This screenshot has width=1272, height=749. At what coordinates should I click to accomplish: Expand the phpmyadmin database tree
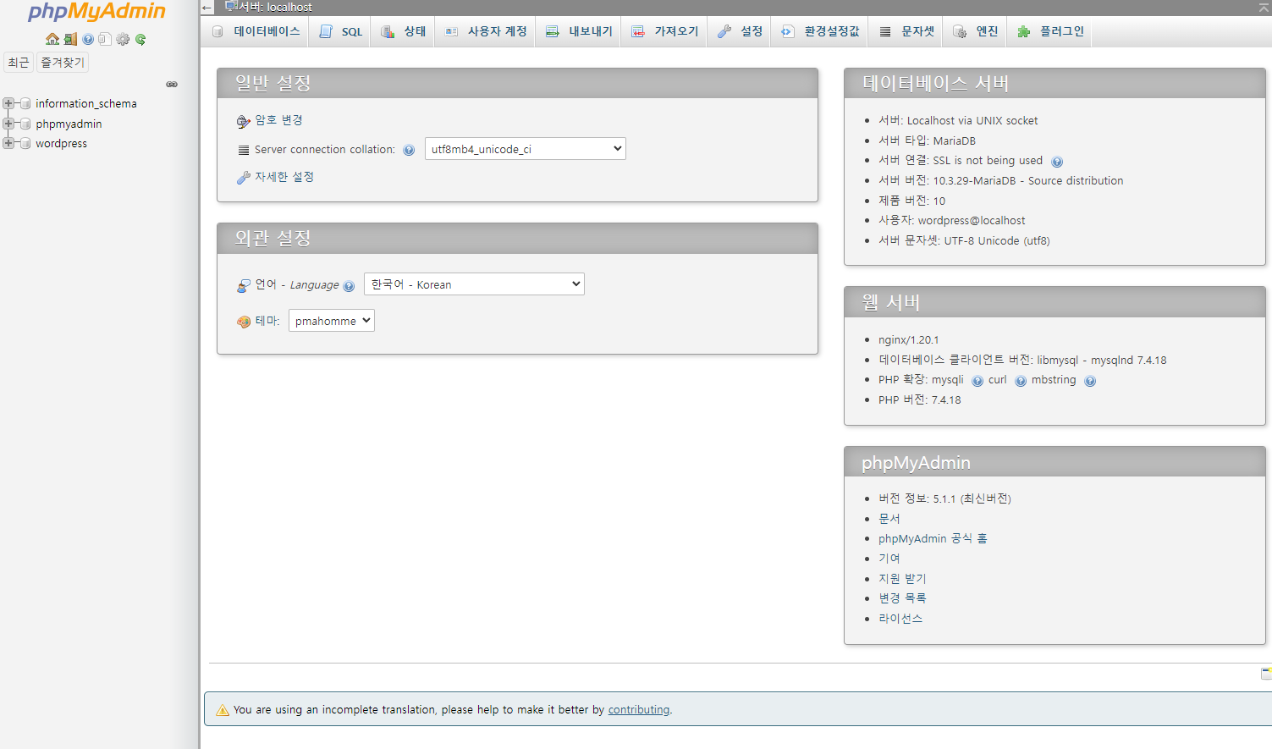pyautogui.click(x=8, y=124)
